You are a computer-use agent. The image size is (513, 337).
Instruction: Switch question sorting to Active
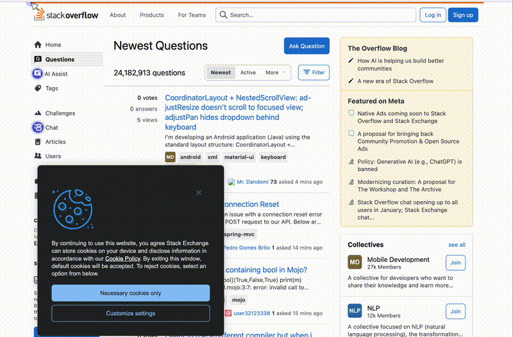248,72
